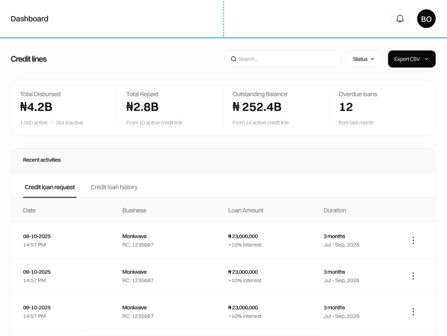Open the Export CSV dropdown arrow
447x336 pixels.
click(427, 59)
